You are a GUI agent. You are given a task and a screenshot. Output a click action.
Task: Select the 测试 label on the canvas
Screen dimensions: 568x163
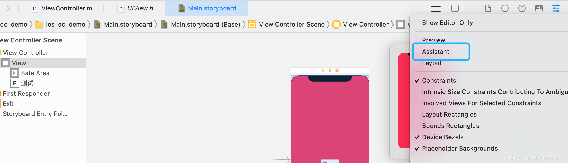point(330,161)
